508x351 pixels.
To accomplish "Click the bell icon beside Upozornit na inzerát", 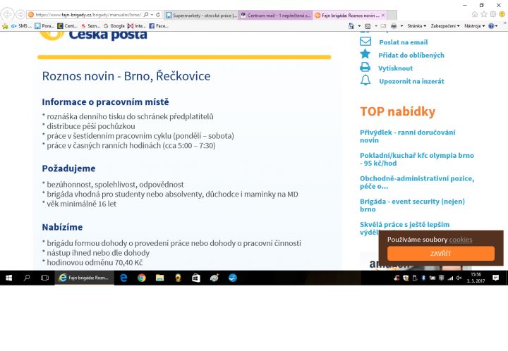I will pos(365,80).
